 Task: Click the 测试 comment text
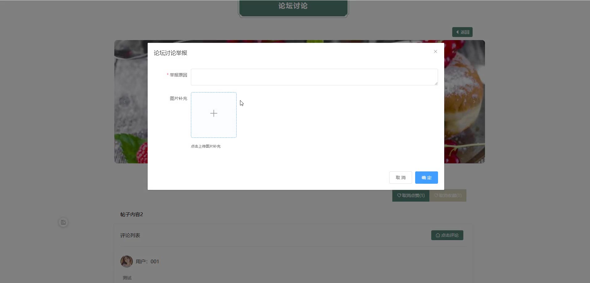pos(127,278)
